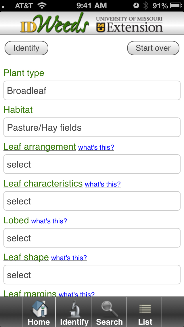Open the Leaf arrangement select dropdown
The width and height of the screenshot is (184, 327).
pos(92,164)
